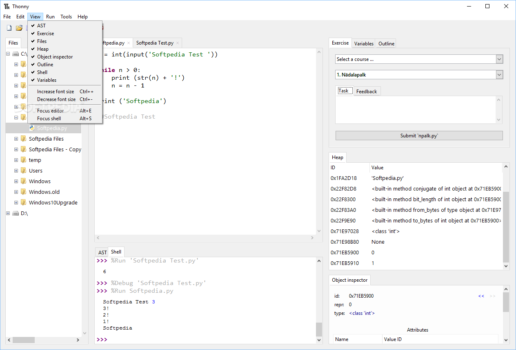Click the <class 'int'> type link
Viewport: 516px width, 350px height.
(x=362, y=313)
